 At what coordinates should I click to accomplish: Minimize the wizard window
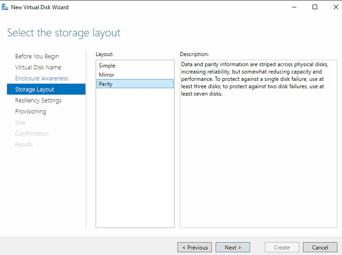[x=294, y=7]
